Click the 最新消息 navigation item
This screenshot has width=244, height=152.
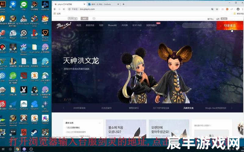click(90, 25)
